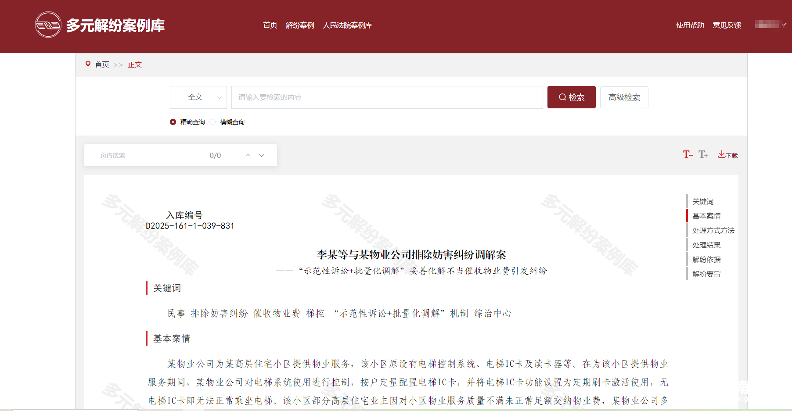
Task: Decrease font size with T- icon
Action: (x=688, y=154)
